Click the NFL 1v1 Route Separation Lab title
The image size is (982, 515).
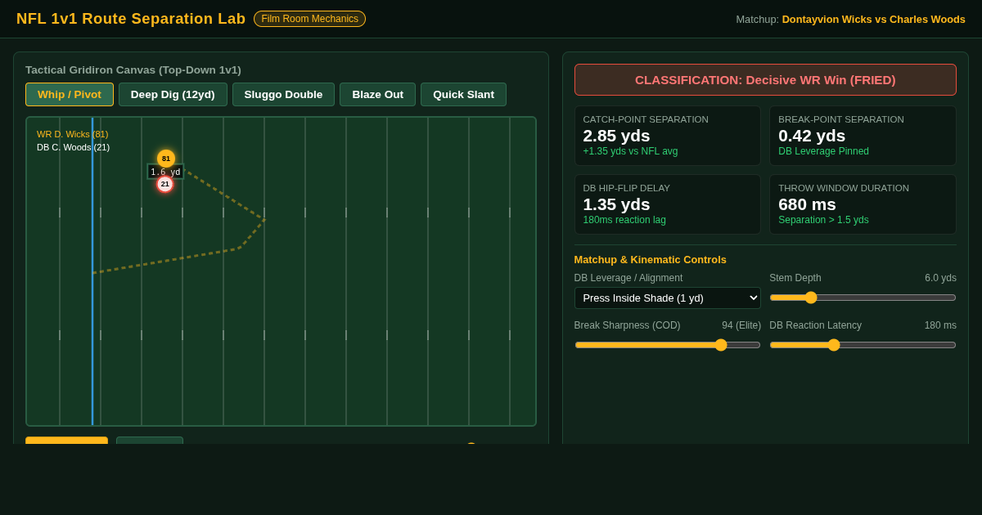coord(131,19)
